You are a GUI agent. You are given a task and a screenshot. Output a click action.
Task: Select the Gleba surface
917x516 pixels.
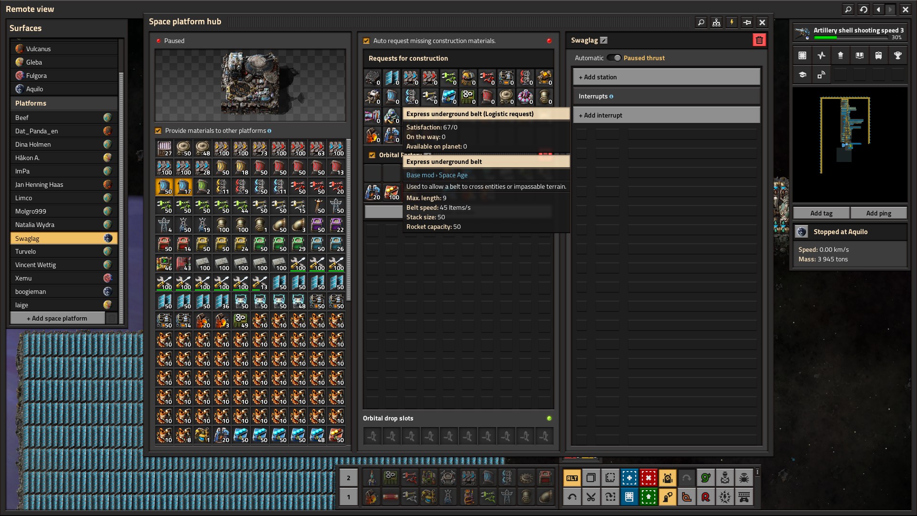click(64, 62)
